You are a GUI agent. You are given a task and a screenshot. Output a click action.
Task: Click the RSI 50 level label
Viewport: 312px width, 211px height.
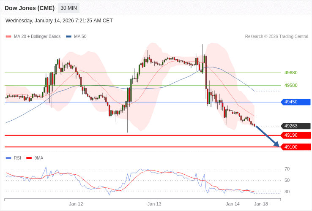tap(287, 180)
